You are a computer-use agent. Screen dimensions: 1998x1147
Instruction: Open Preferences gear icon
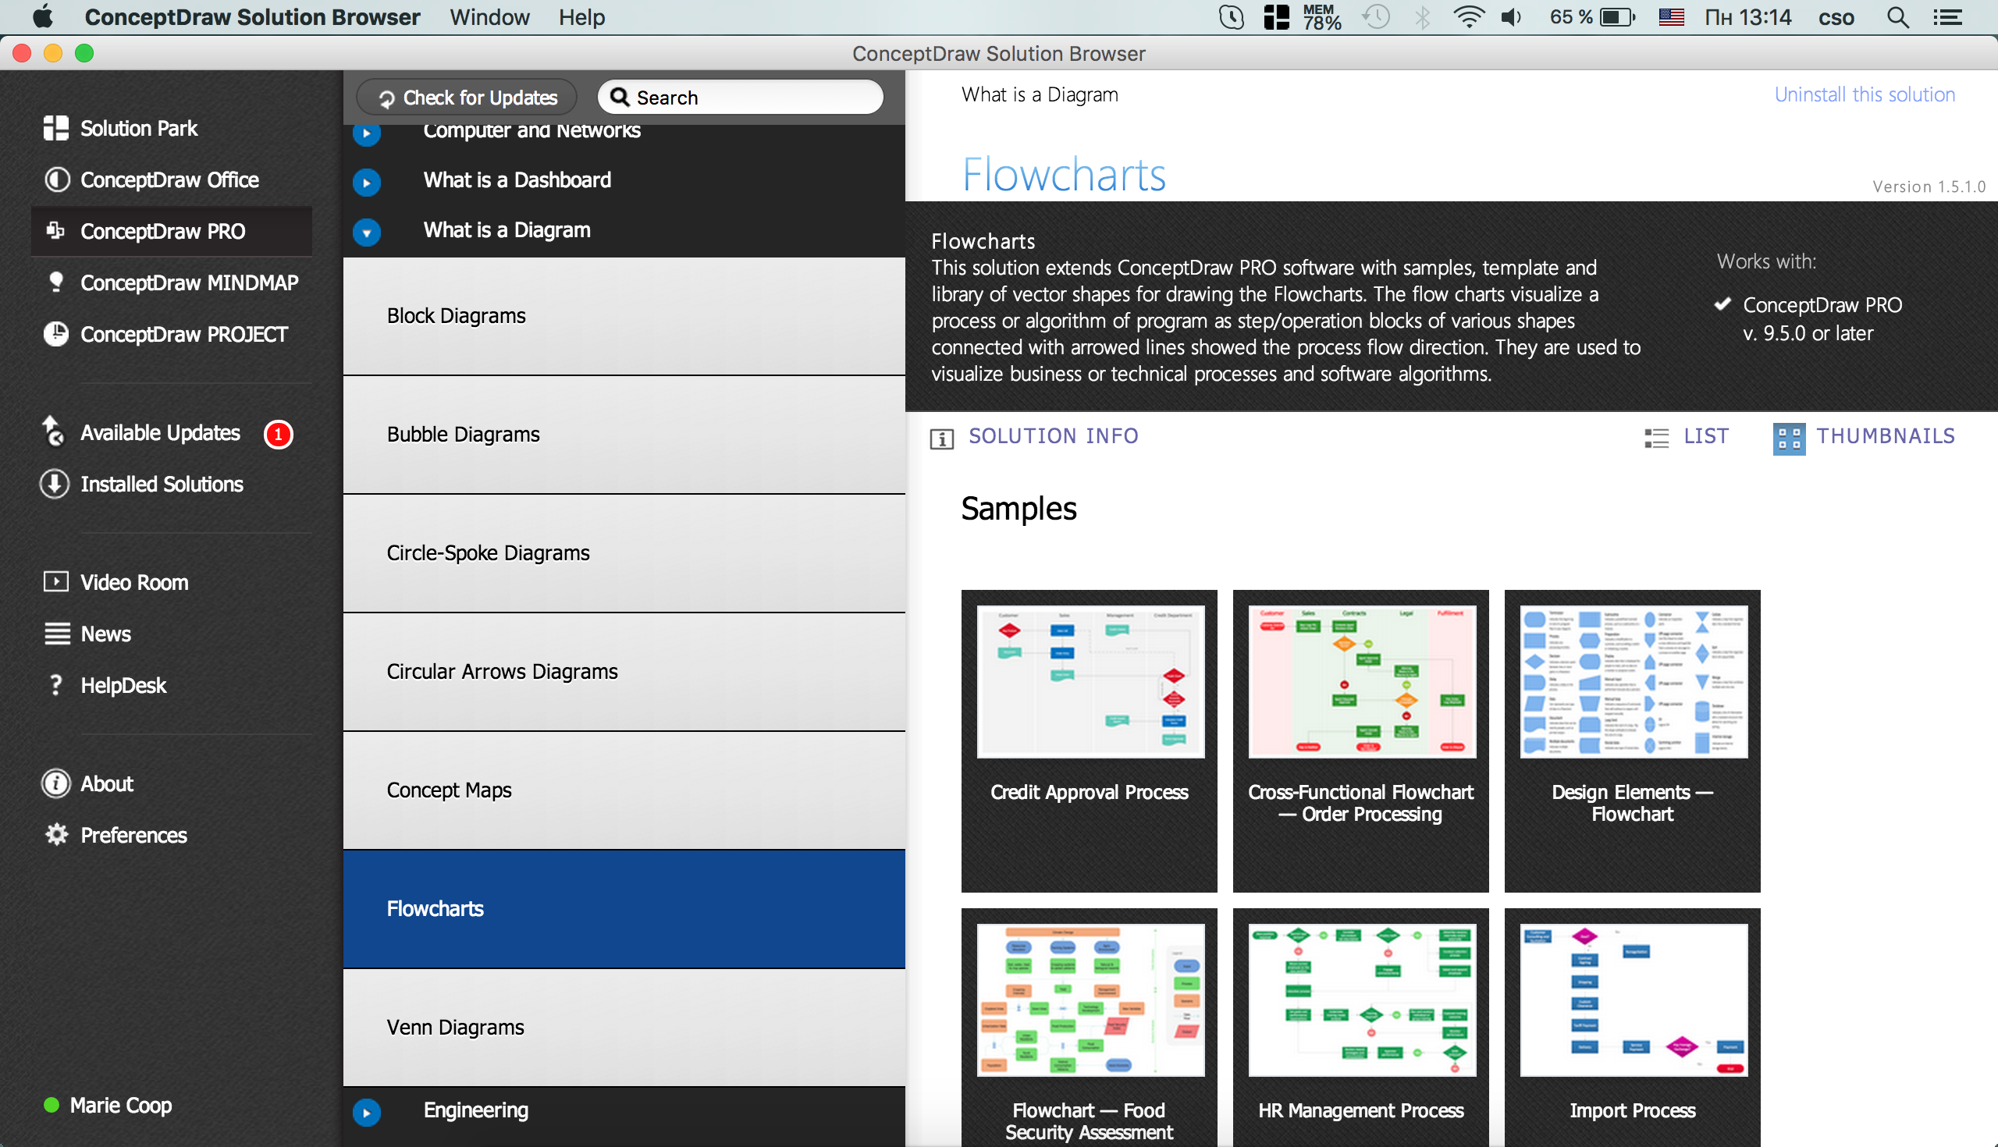pos(56,834)
